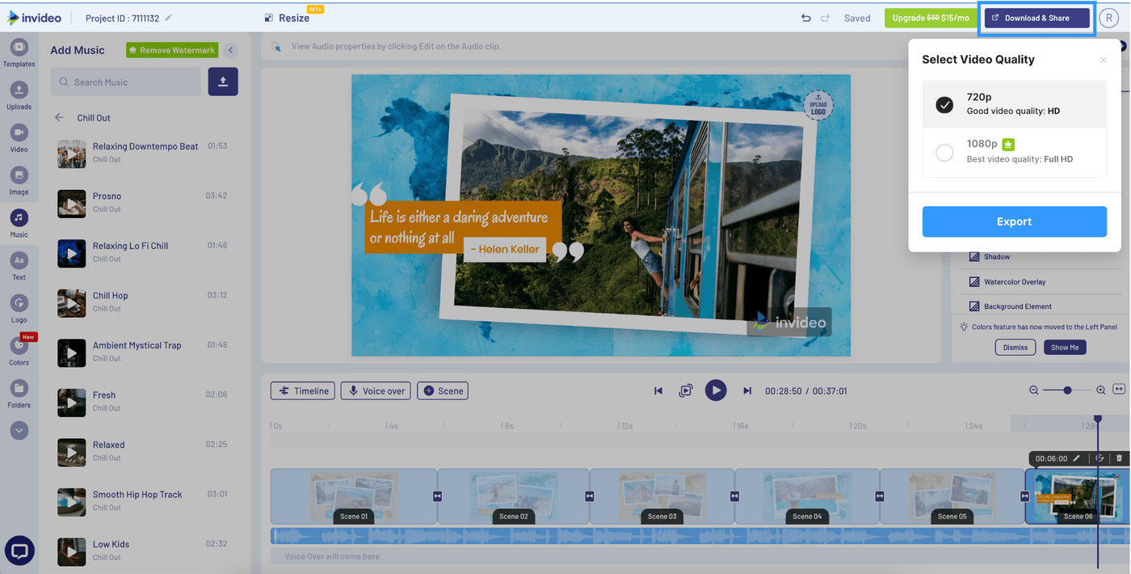Click the Remove Watermark button
1131x574 pixels.
coord(171,49)
